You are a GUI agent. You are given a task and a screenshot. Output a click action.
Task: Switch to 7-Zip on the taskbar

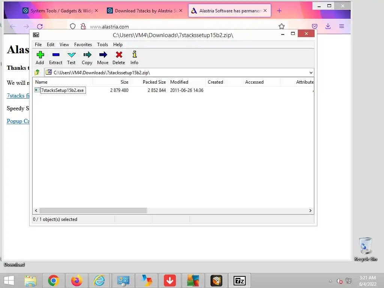pyautogui.click(x=240, y=280)
